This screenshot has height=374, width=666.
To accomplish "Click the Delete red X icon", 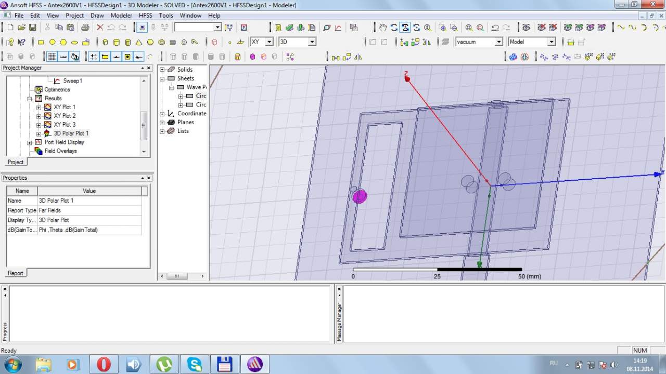I will pyautogui.click(x=100, y=28).
